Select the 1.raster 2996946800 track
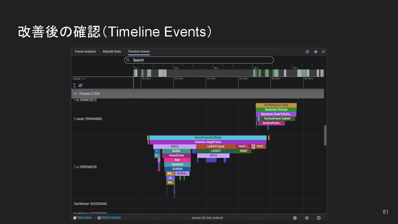The height and width of the screenshot is (224, 398). (88, 119)
